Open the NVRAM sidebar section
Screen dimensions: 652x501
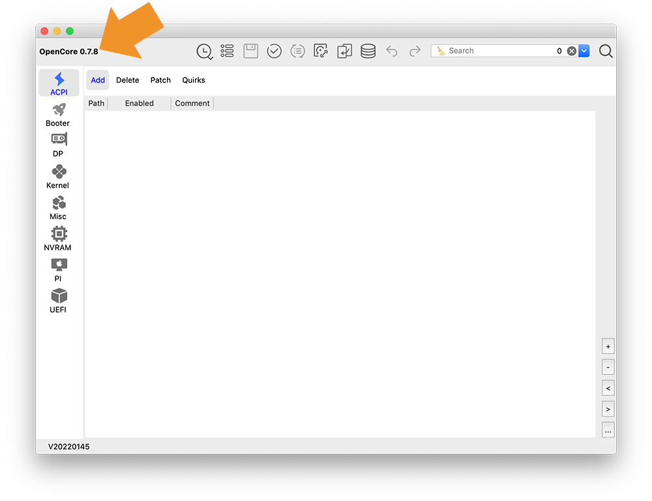58,239
